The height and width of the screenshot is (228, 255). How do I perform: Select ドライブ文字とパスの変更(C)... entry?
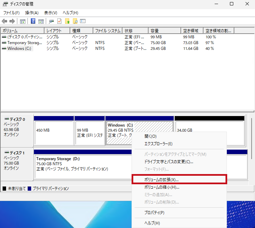pyautogui.click(x=179, y=162)
